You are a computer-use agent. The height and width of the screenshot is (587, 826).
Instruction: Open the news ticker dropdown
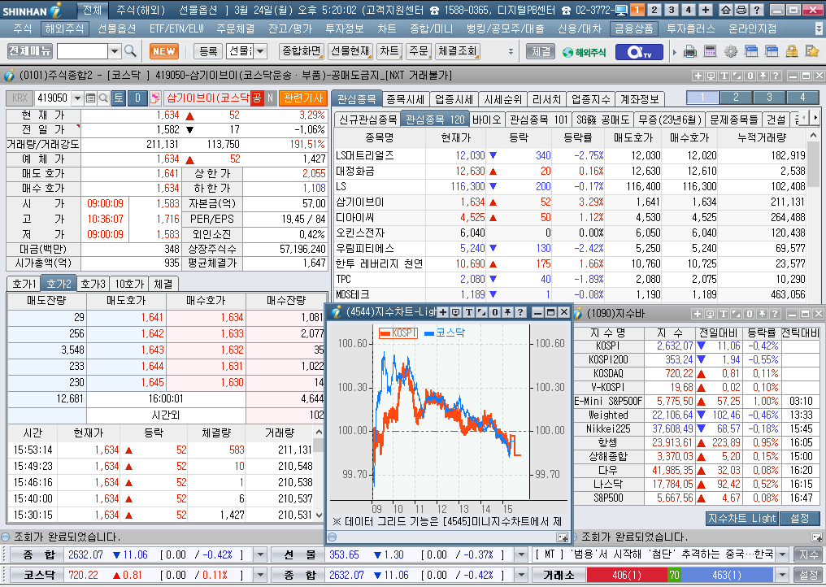782,554
